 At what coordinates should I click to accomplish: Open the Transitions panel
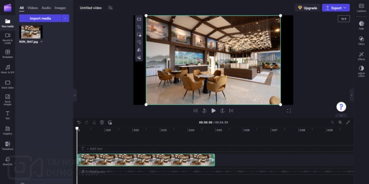point(7,146)
